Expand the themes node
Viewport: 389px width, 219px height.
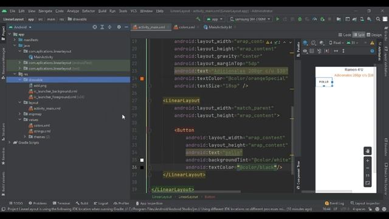tap(25, 137)
